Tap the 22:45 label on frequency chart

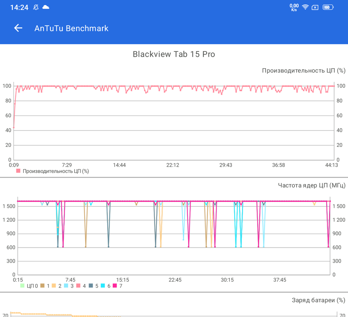(x=175, y=280)
